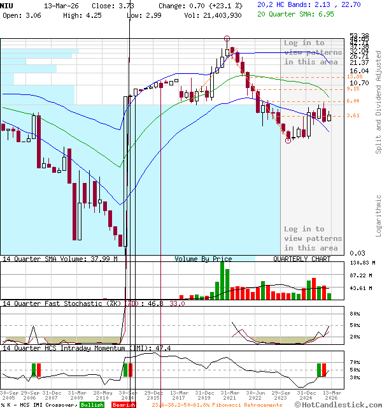Click the '20 Quarter SMA: 6.95' indicator text
The width and height of the screenshot is (382, 408).
(295, 14)
